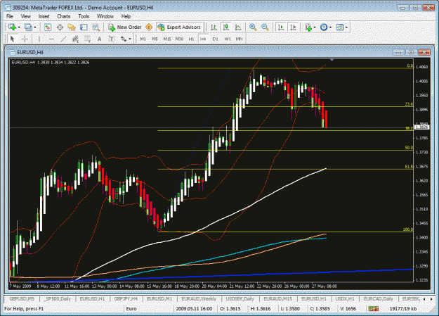
Task: Select the Text Label tool
Action: click(x=112, y=39)
